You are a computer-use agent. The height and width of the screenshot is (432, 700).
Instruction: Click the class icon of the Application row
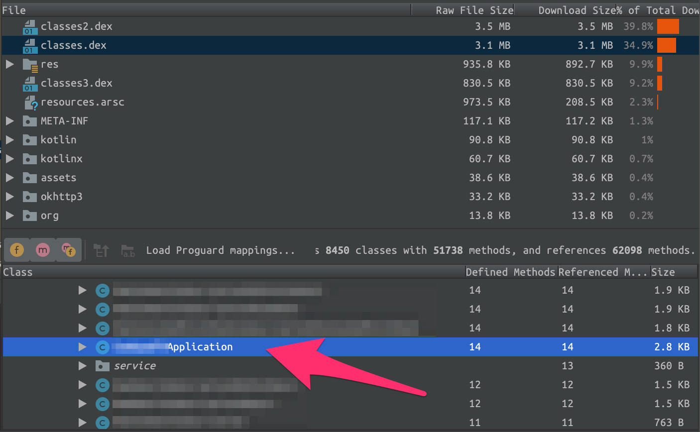pyautogui.click(x=102, y=347)
